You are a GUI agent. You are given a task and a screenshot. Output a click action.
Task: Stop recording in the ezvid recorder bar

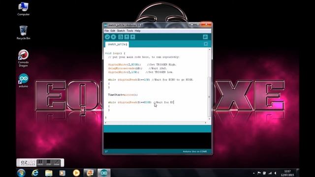coord(48,163)
